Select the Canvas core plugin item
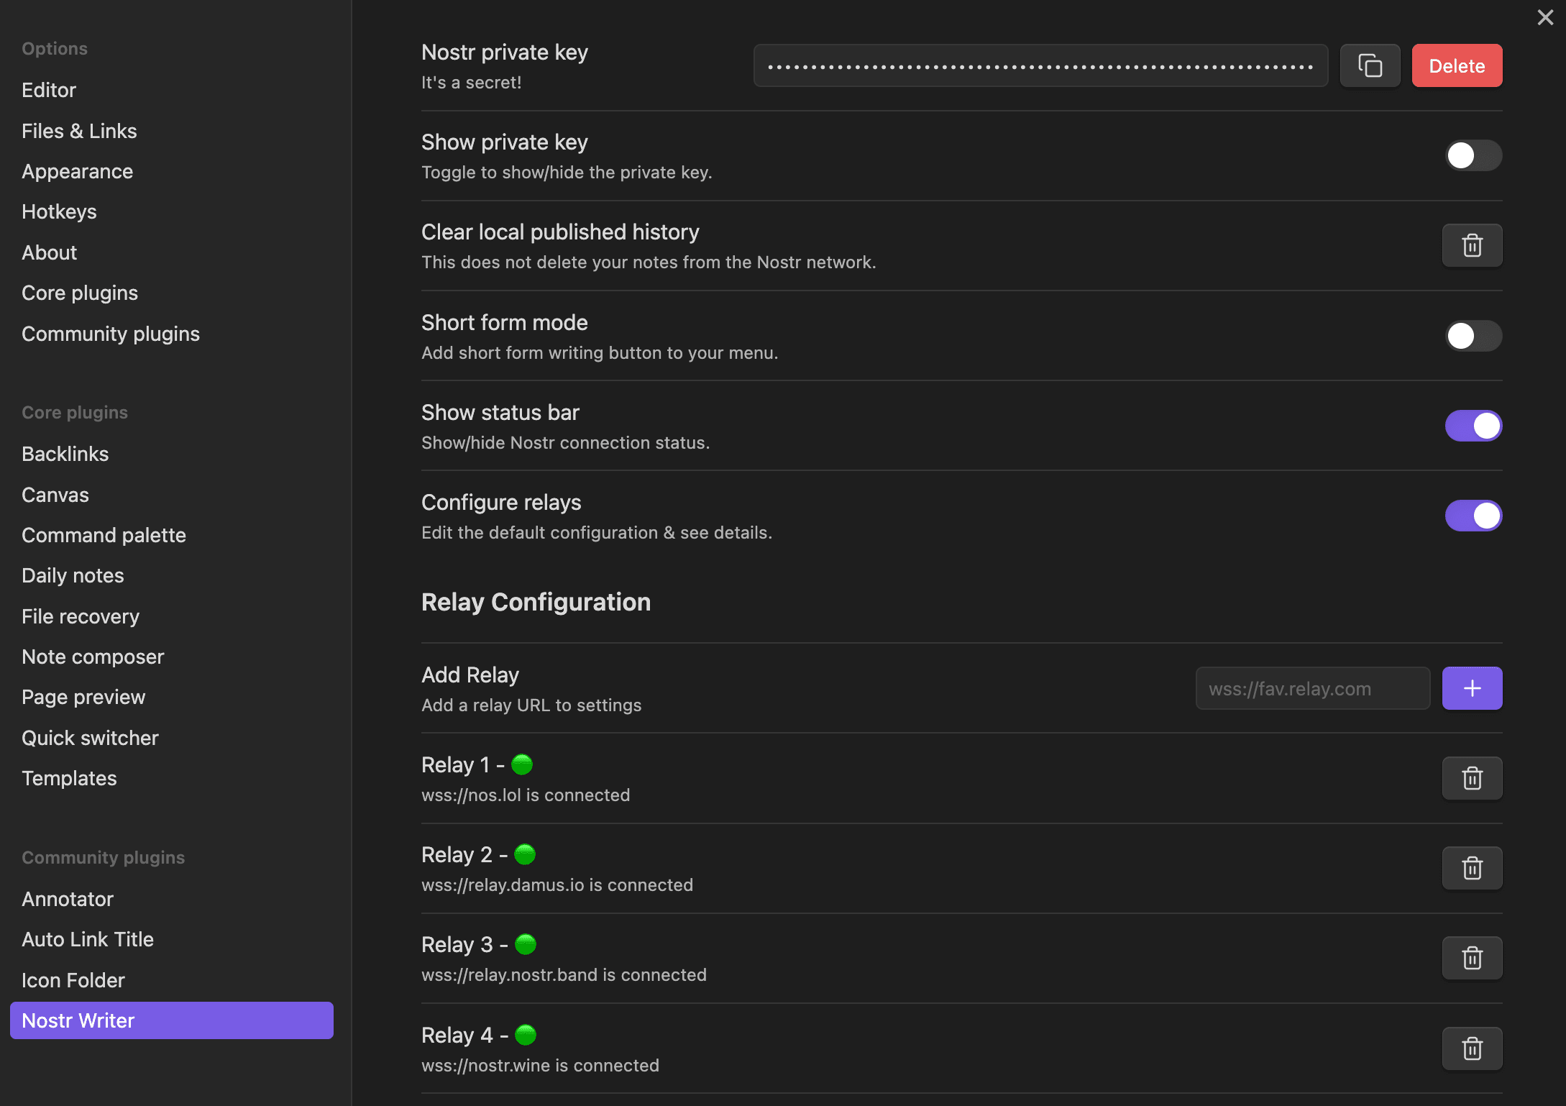The image size is (1566, 1106). point(56,494)
